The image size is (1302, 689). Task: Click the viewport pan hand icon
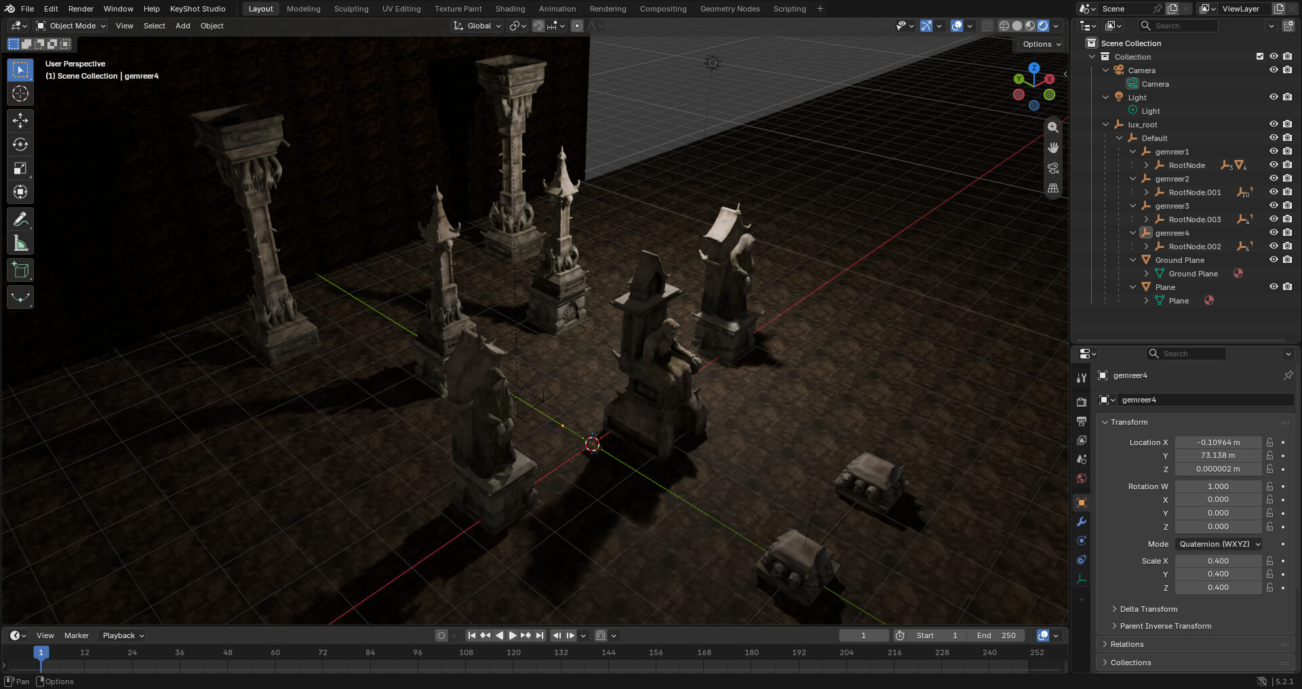(x=1052, y=148)
